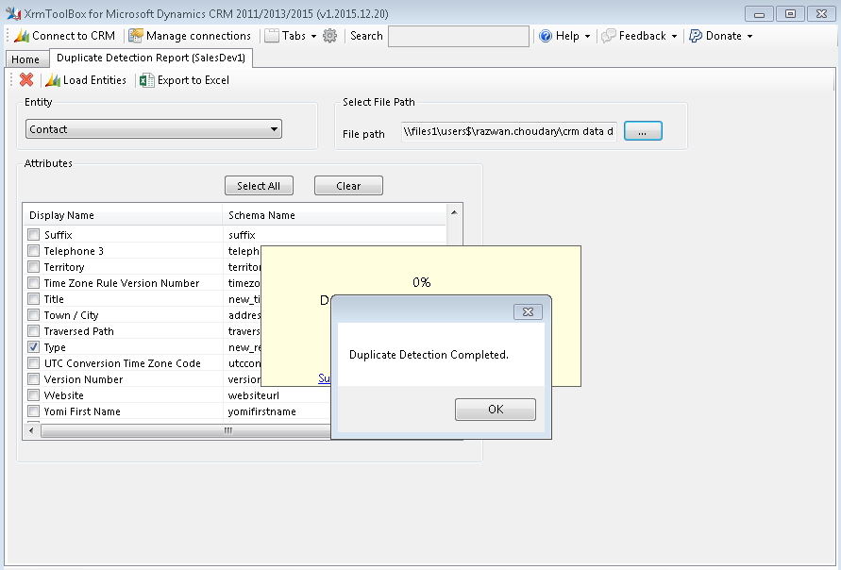The width and height of the screenshot is (841, 570).
Task: Open the Entity combo box showing Contact
Action: tap(154, 129)
